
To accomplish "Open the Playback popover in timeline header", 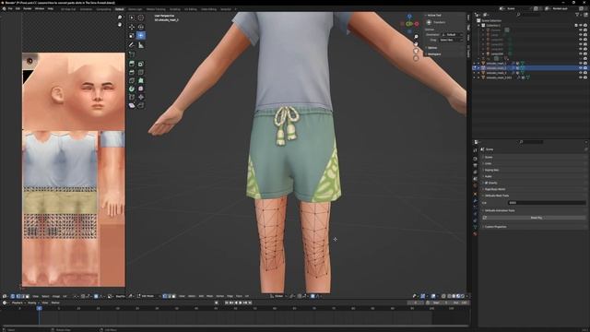I will [x=18, y=303].
